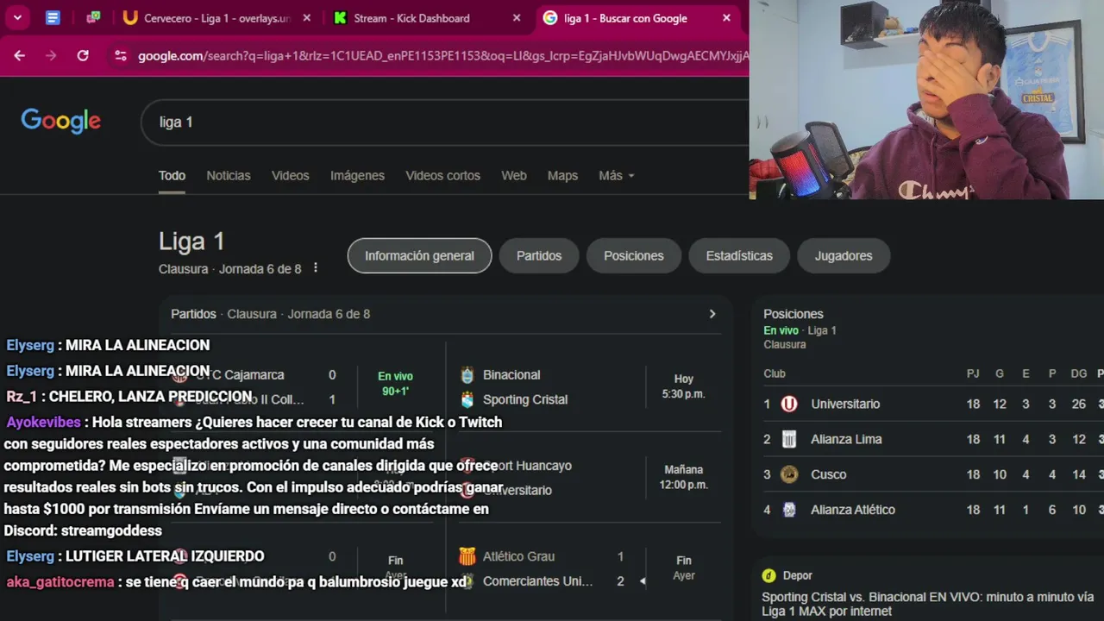Select the Estadísticas chip button
Image resolution: width=1104 pixels, height=621 pixels.
[x=739, y=255]
